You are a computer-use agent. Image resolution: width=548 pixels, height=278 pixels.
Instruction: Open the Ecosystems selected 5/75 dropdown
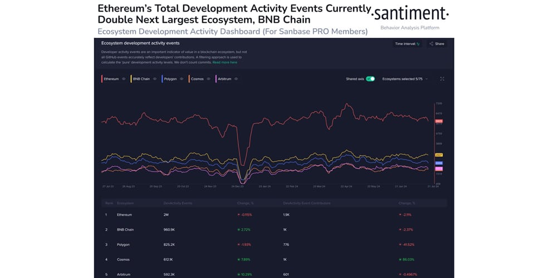pos(405,79)
